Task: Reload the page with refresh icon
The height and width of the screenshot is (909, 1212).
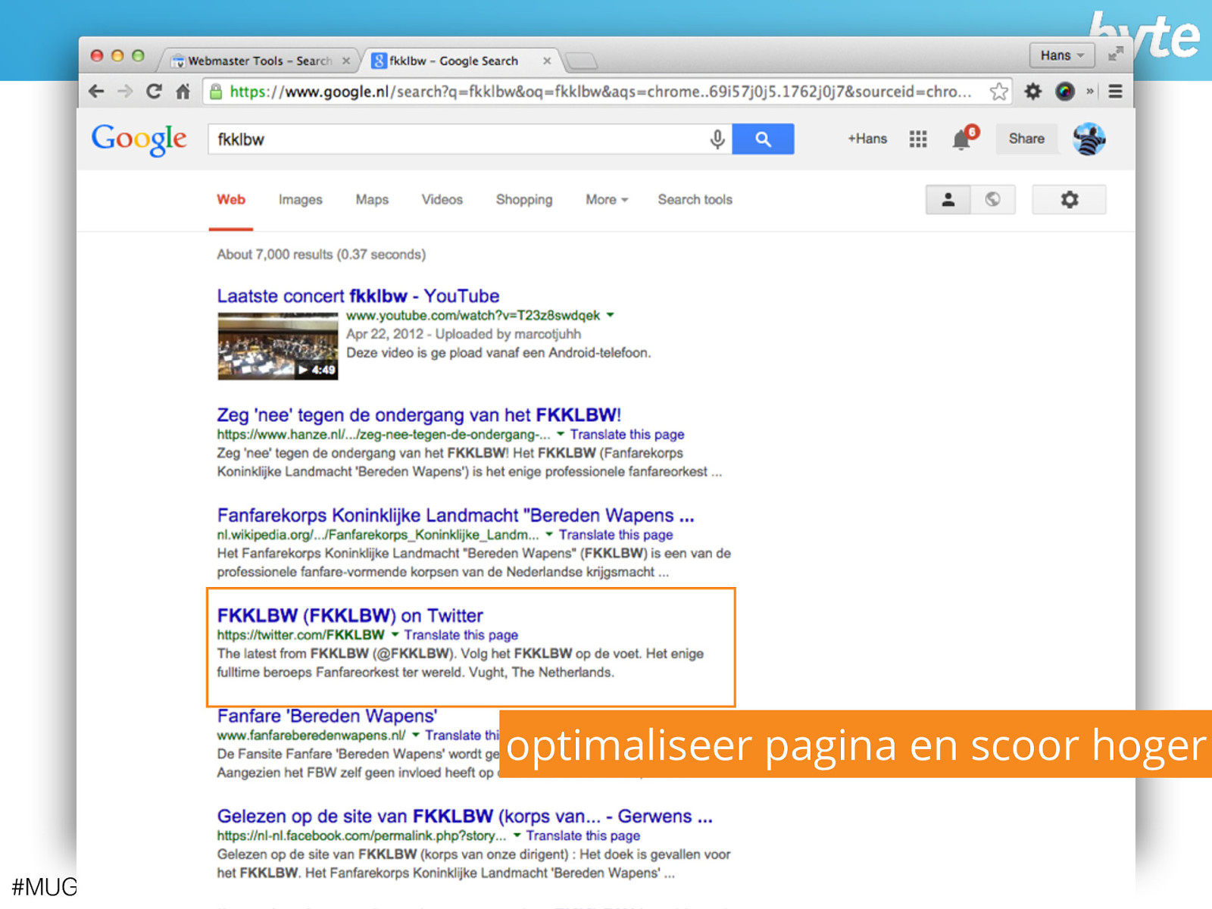Action: pyautogui.click(x=154, y=92)
